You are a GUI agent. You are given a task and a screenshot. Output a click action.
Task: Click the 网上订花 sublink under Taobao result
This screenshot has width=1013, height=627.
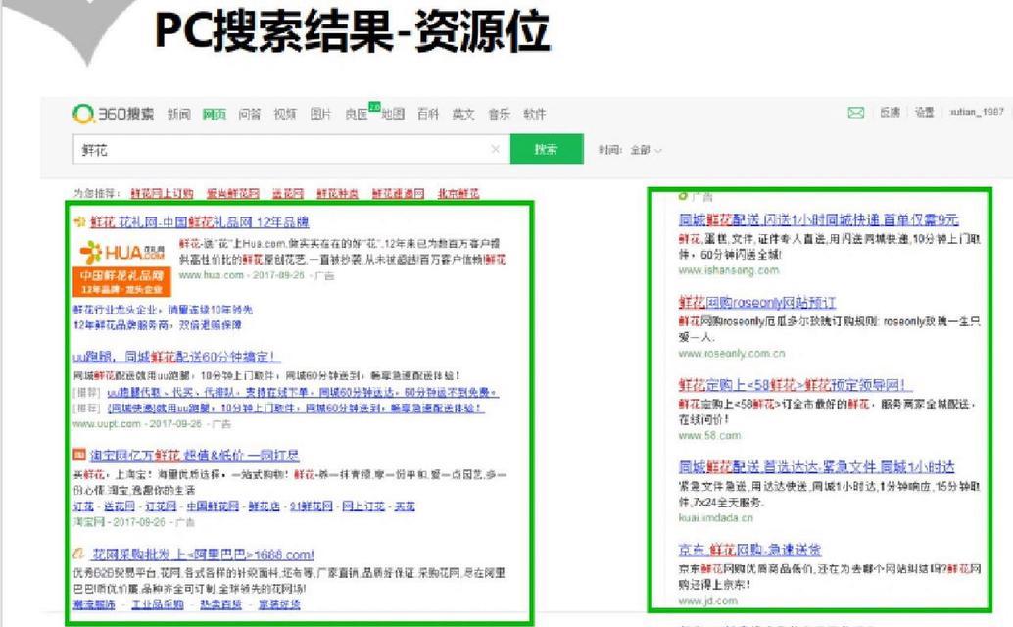pos(363,506)
